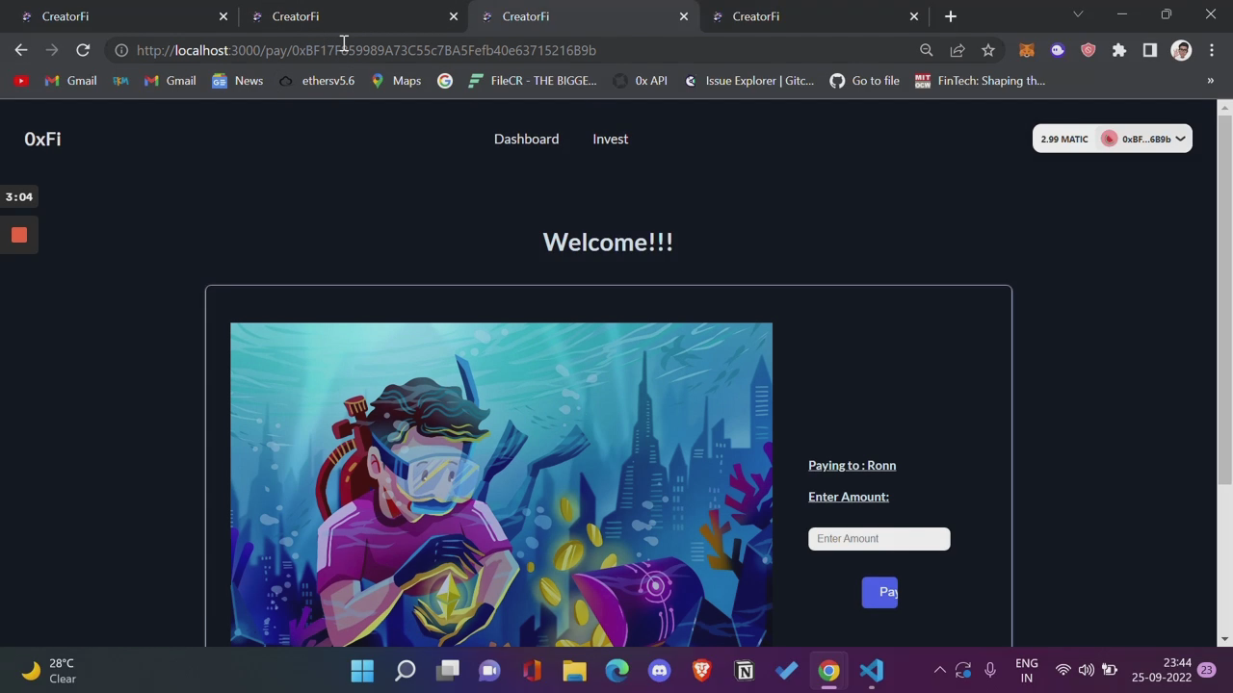Toggle the Chrome side panel
Screen dimensions: 1233x693
click(1150, 50)
